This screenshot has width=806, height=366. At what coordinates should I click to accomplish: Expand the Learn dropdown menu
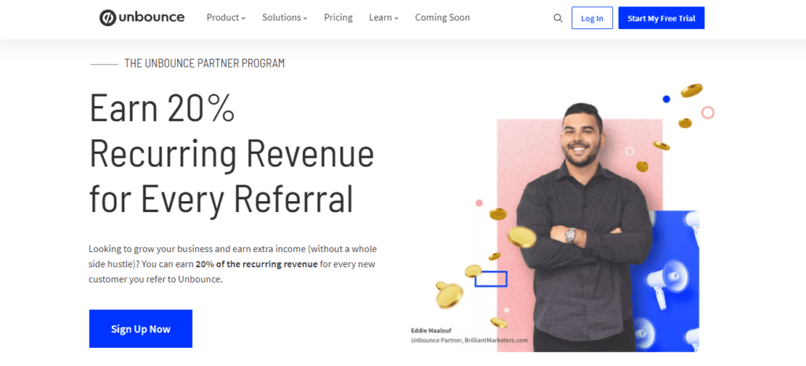pyautogui.click(x=383, y=17)
